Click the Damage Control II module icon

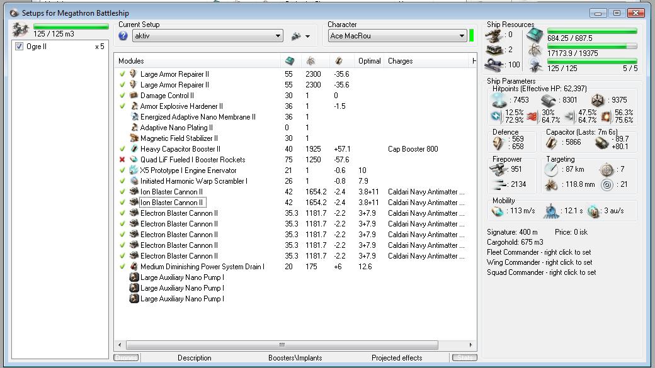(134, 96)
